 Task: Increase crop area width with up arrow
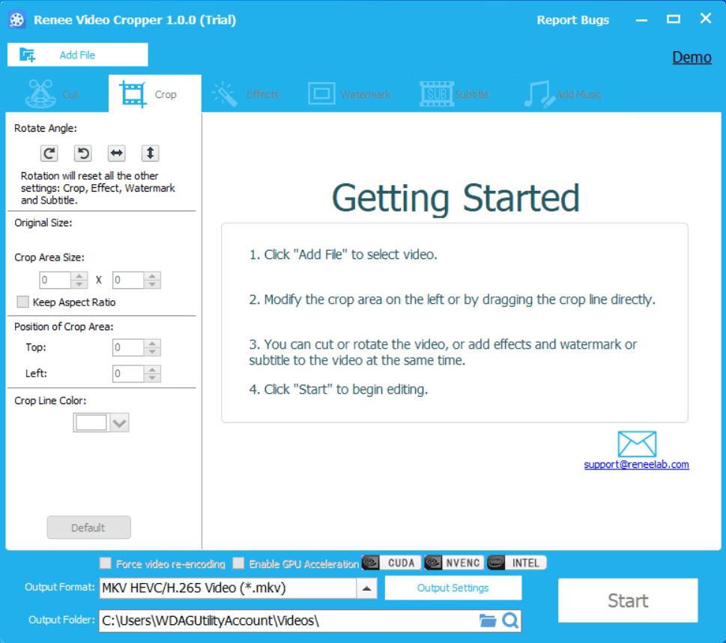click(79, 275)
